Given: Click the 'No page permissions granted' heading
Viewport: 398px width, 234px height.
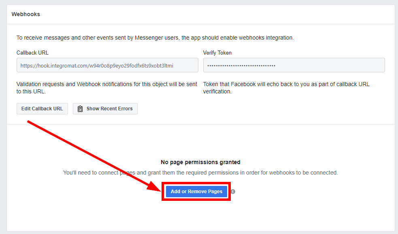Looking at the screenshot, I should 200,162.
